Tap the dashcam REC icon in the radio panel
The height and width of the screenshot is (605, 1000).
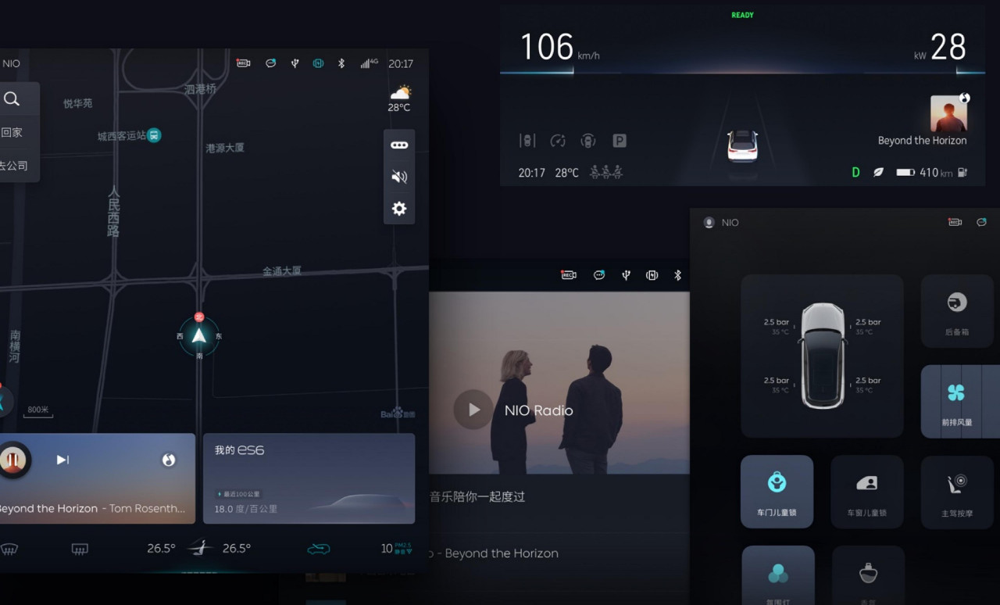(x=569, y=275)
